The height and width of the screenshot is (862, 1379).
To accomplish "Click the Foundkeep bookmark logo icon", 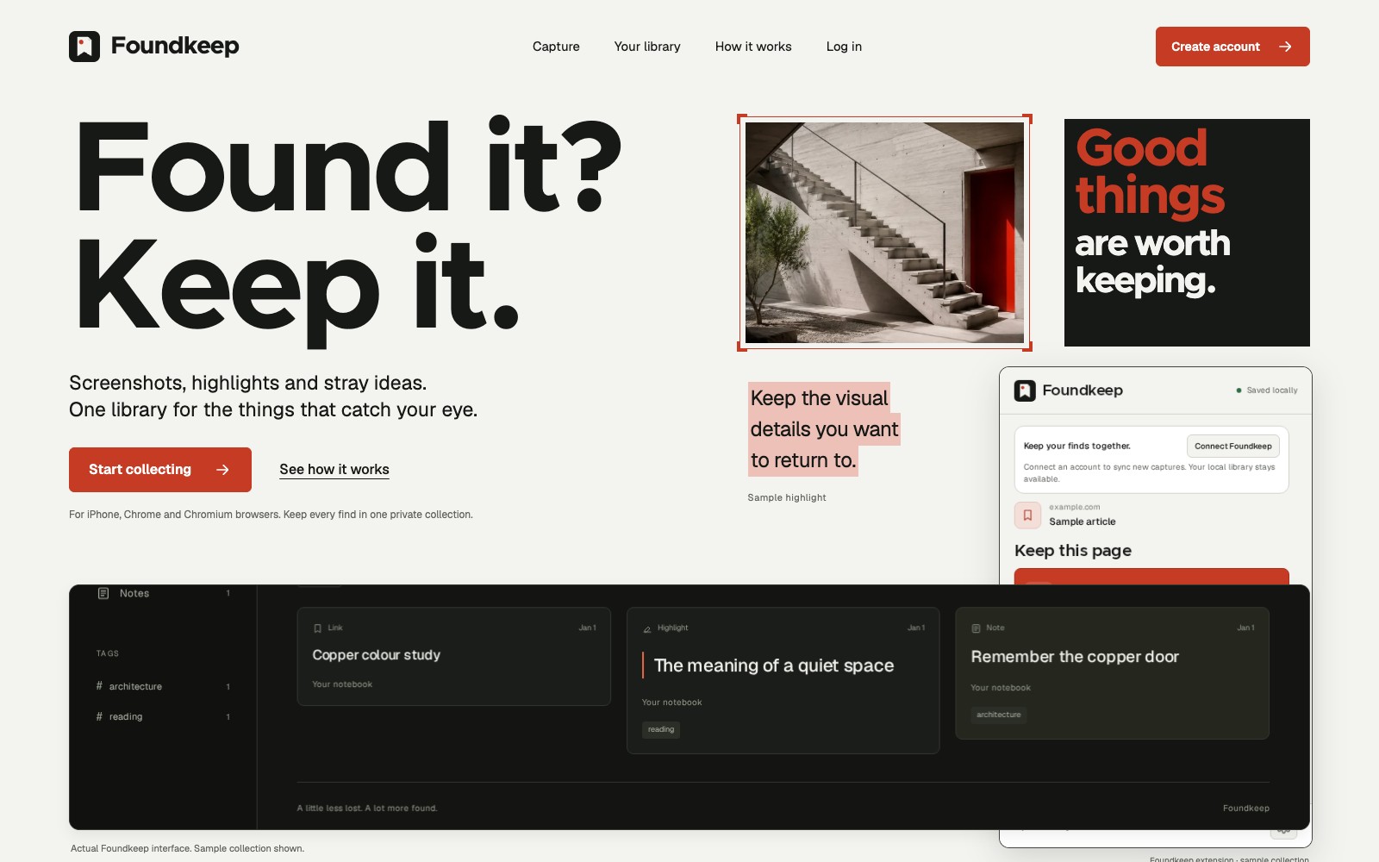I will 84,47.
